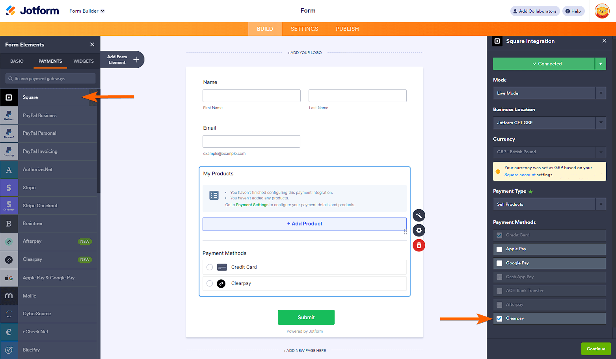This screenshot has width=616, height=359.
Task: Select the Square payment gateway icon
Action: pos(9,97)
